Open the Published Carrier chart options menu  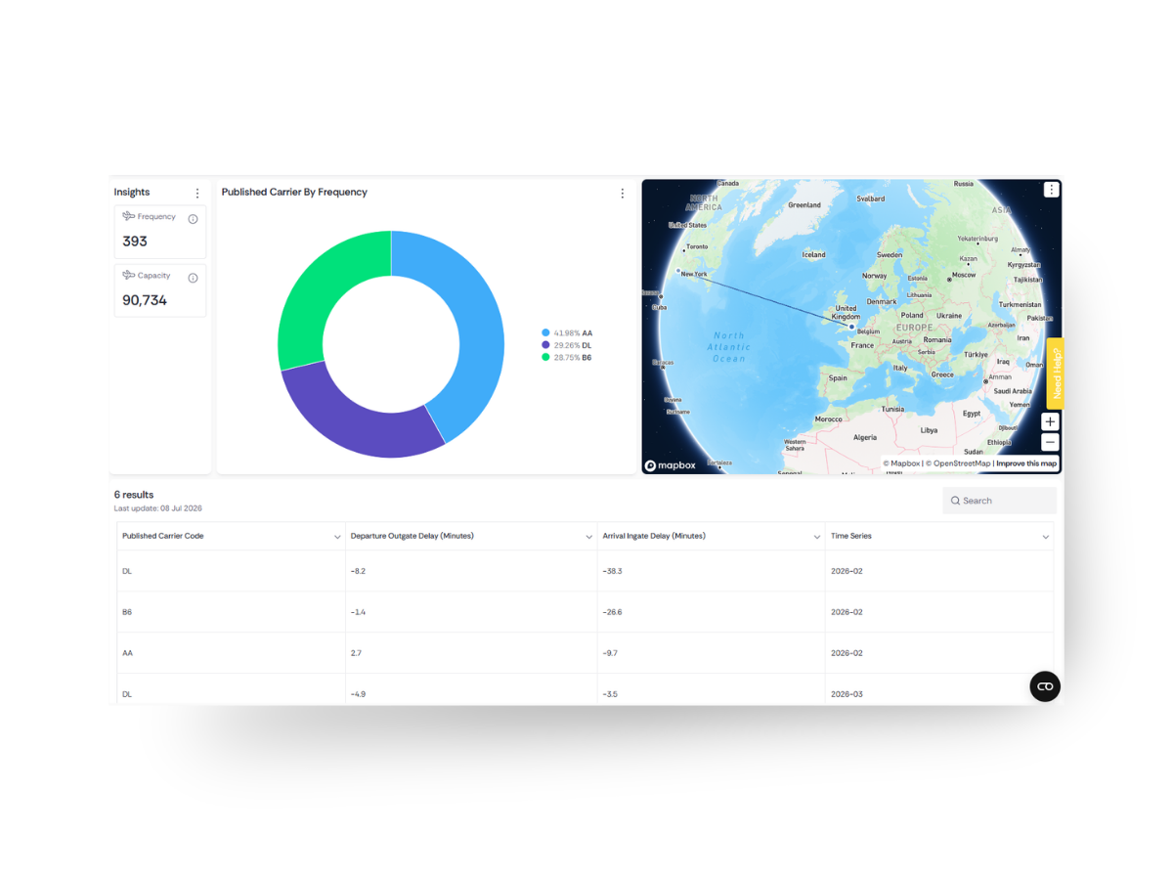[623, 194]
